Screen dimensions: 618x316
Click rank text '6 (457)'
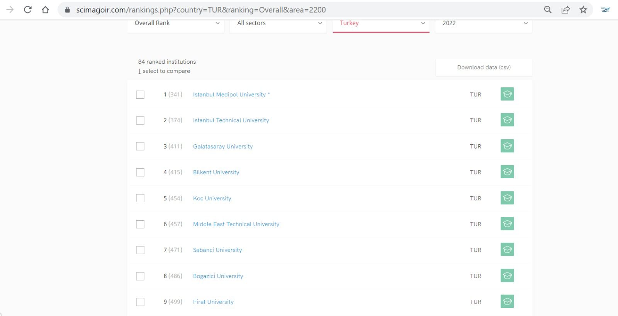pos(173,224)
